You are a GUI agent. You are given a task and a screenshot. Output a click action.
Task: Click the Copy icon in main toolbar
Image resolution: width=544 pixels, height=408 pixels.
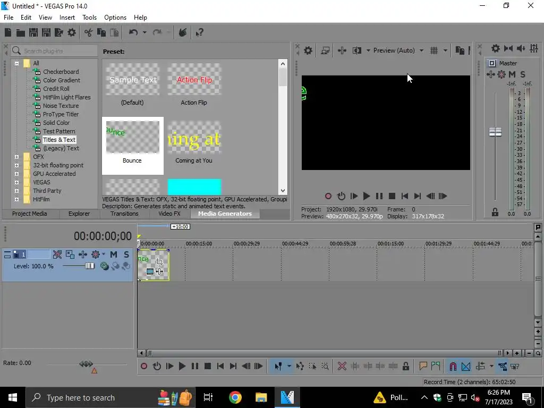[101, 32]
